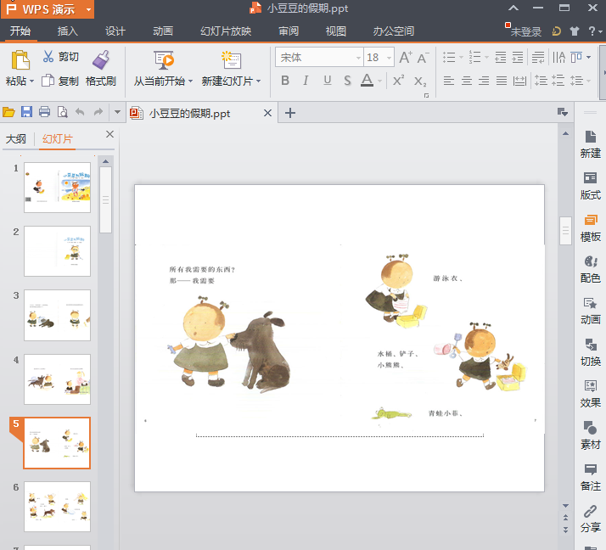Expand the 粘贴 paste options arrow

31,81
